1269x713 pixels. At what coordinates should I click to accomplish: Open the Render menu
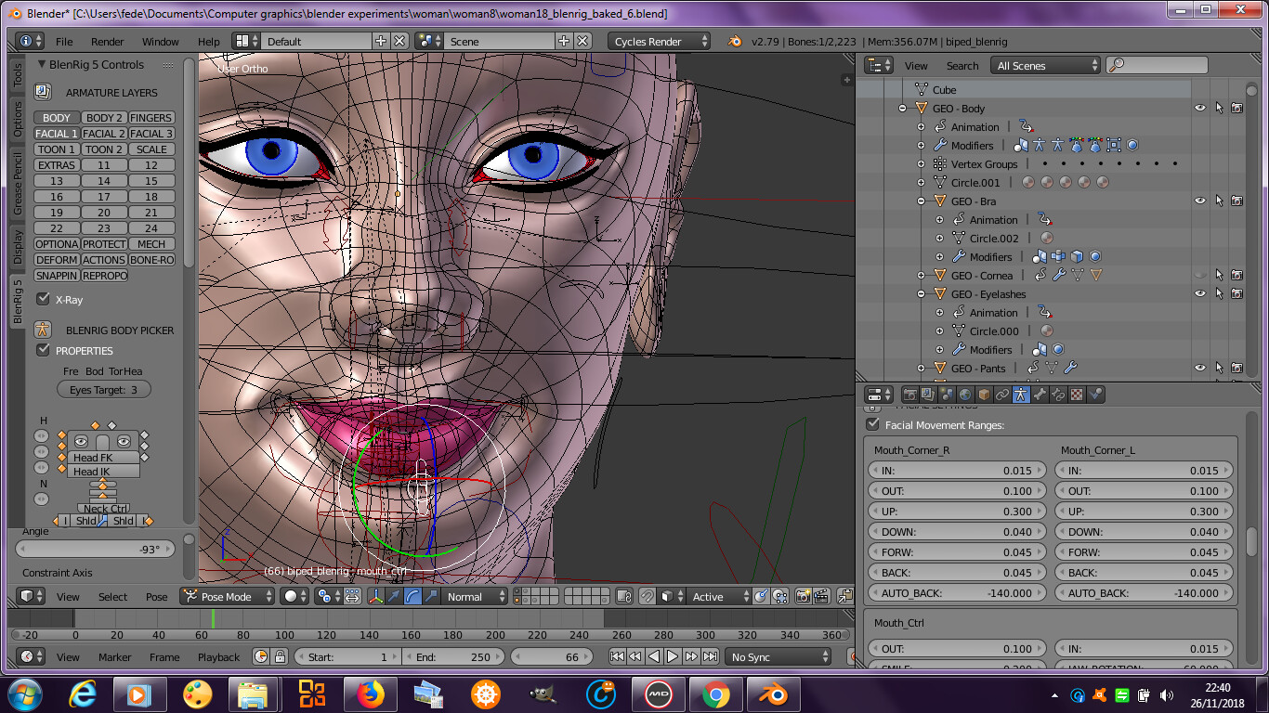pyautogui.click(x=108, y=41)
